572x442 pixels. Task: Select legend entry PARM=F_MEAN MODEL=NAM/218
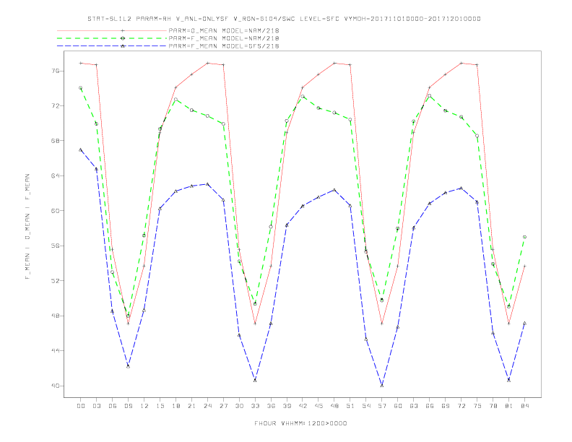[224, 38]
